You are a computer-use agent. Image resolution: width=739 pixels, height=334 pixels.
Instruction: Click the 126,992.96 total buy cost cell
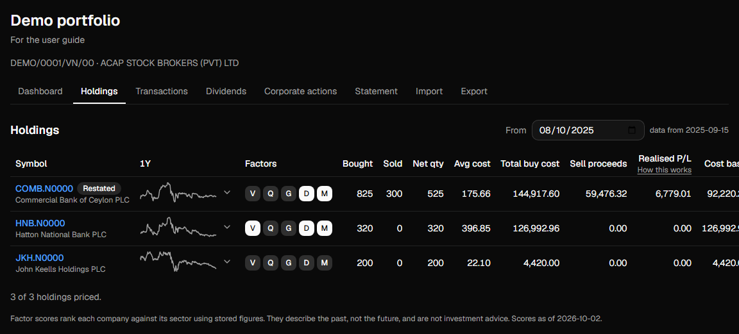[536, 228]
